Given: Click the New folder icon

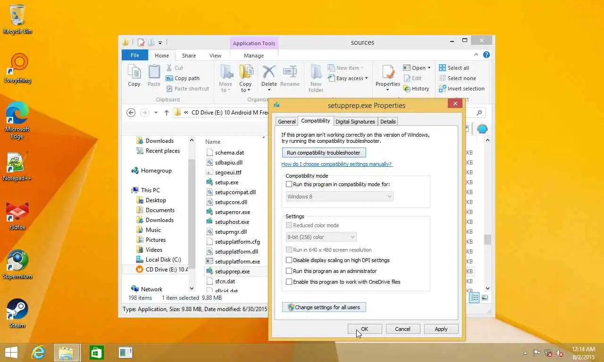Looking at the screenshot, I should 316,79.
